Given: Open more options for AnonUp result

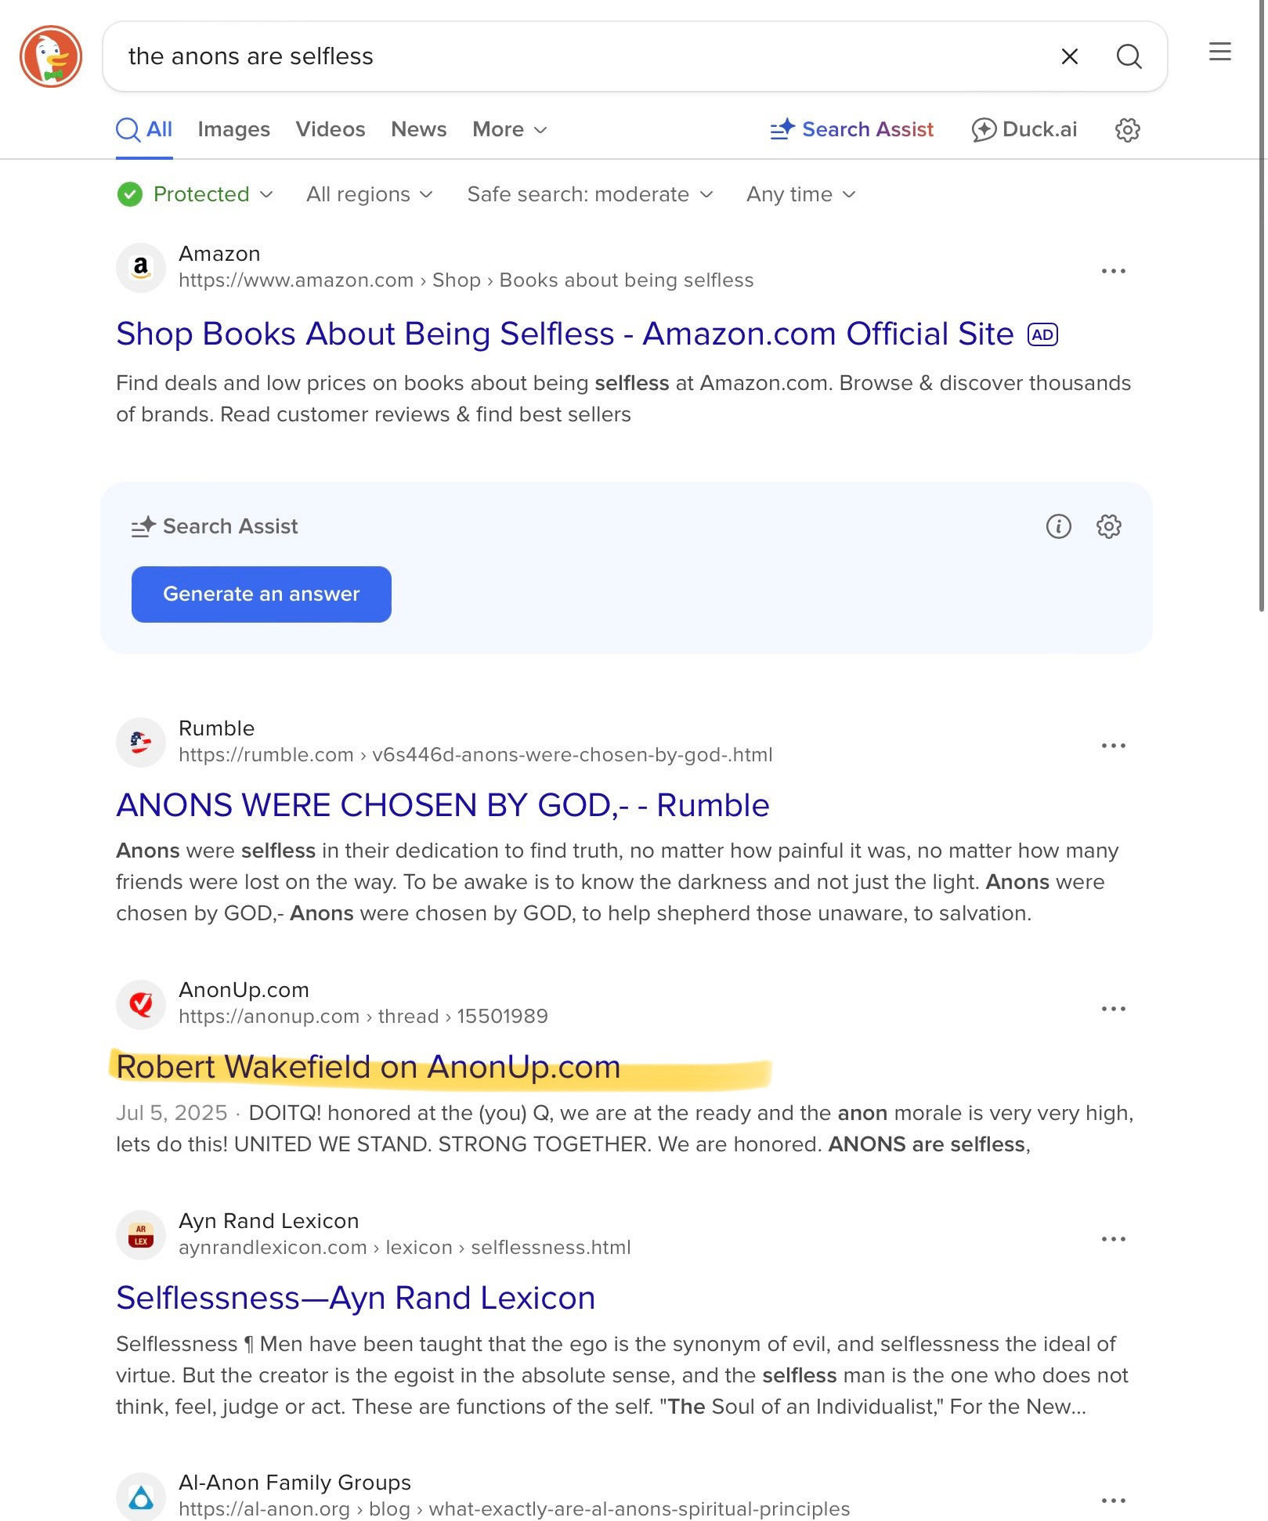Looking at the screenshot, I should 1113,1009.
